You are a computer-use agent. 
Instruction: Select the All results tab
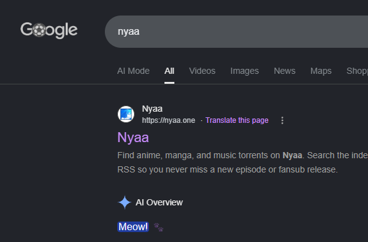169,71
